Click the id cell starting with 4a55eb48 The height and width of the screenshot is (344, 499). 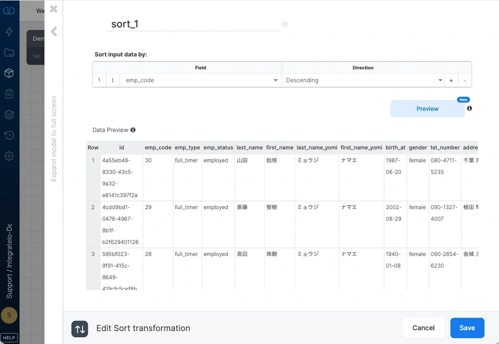coord(121,178)
